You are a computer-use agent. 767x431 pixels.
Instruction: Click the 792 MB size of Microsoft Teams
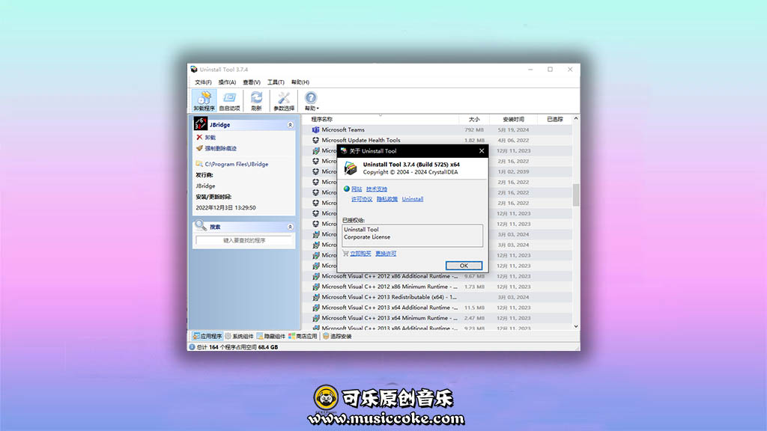pos(474,130)
